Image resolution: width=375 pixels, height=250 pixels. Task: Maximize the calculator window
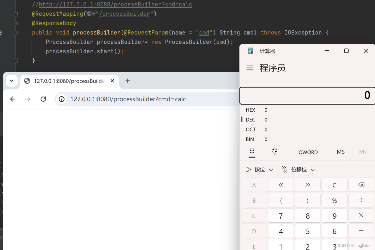click(x=346, y=51)
